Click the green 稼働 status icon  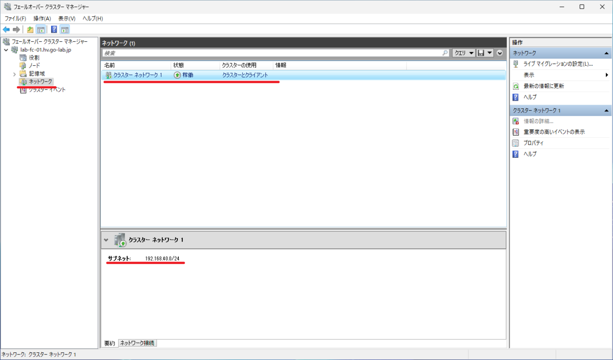177,75
